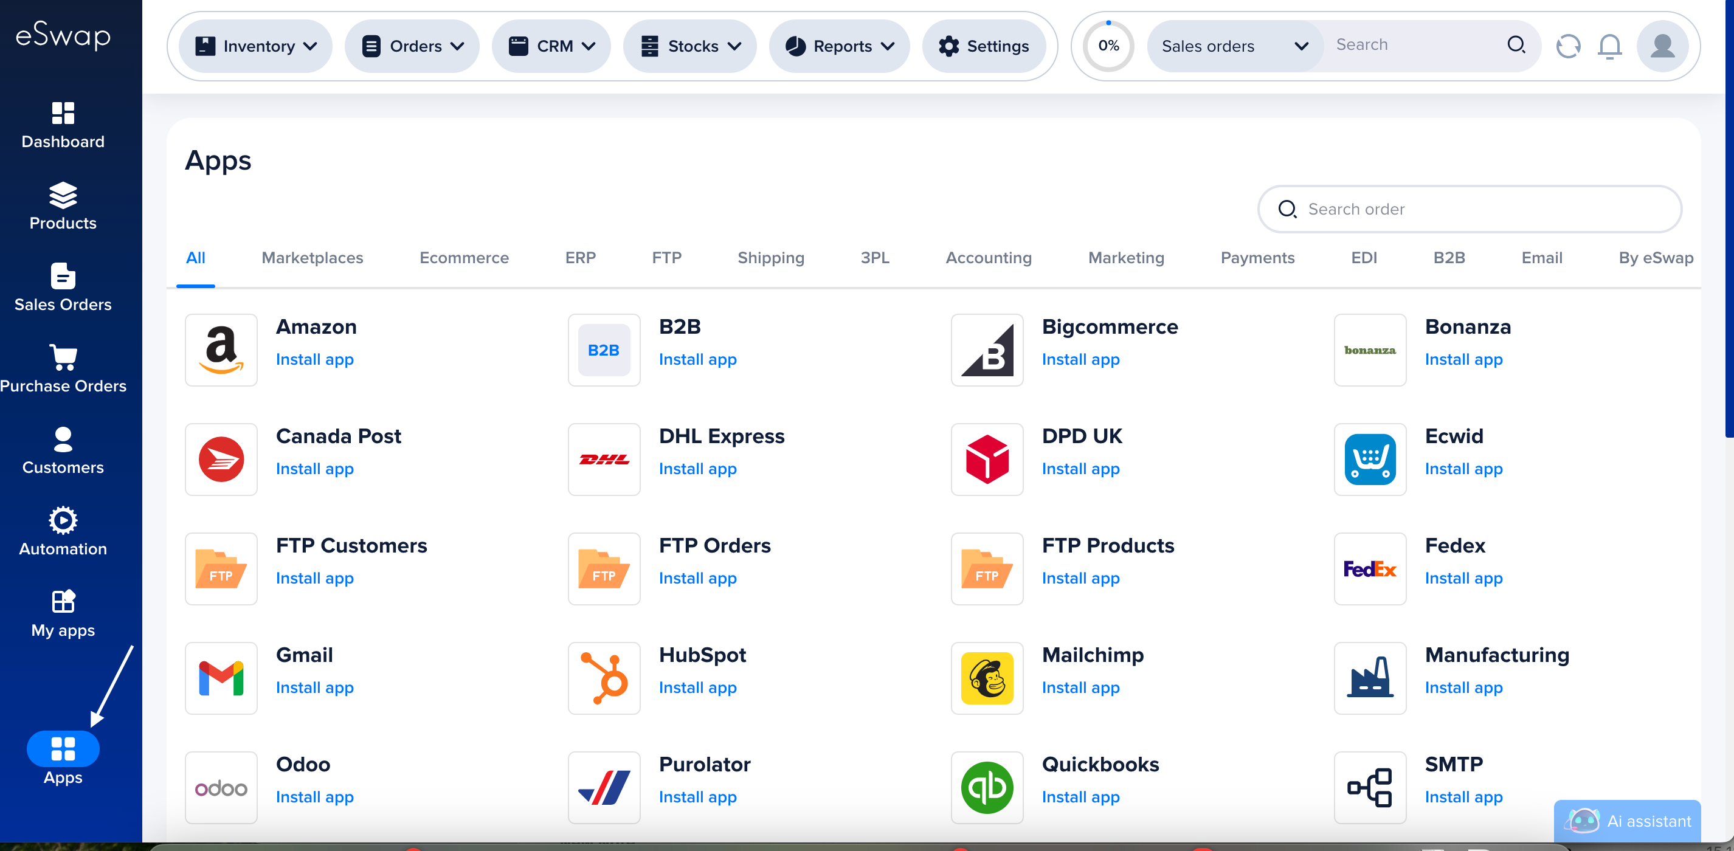Click the Search order field
This screenshot has width=1734, height=851.
pos(1470,209)
